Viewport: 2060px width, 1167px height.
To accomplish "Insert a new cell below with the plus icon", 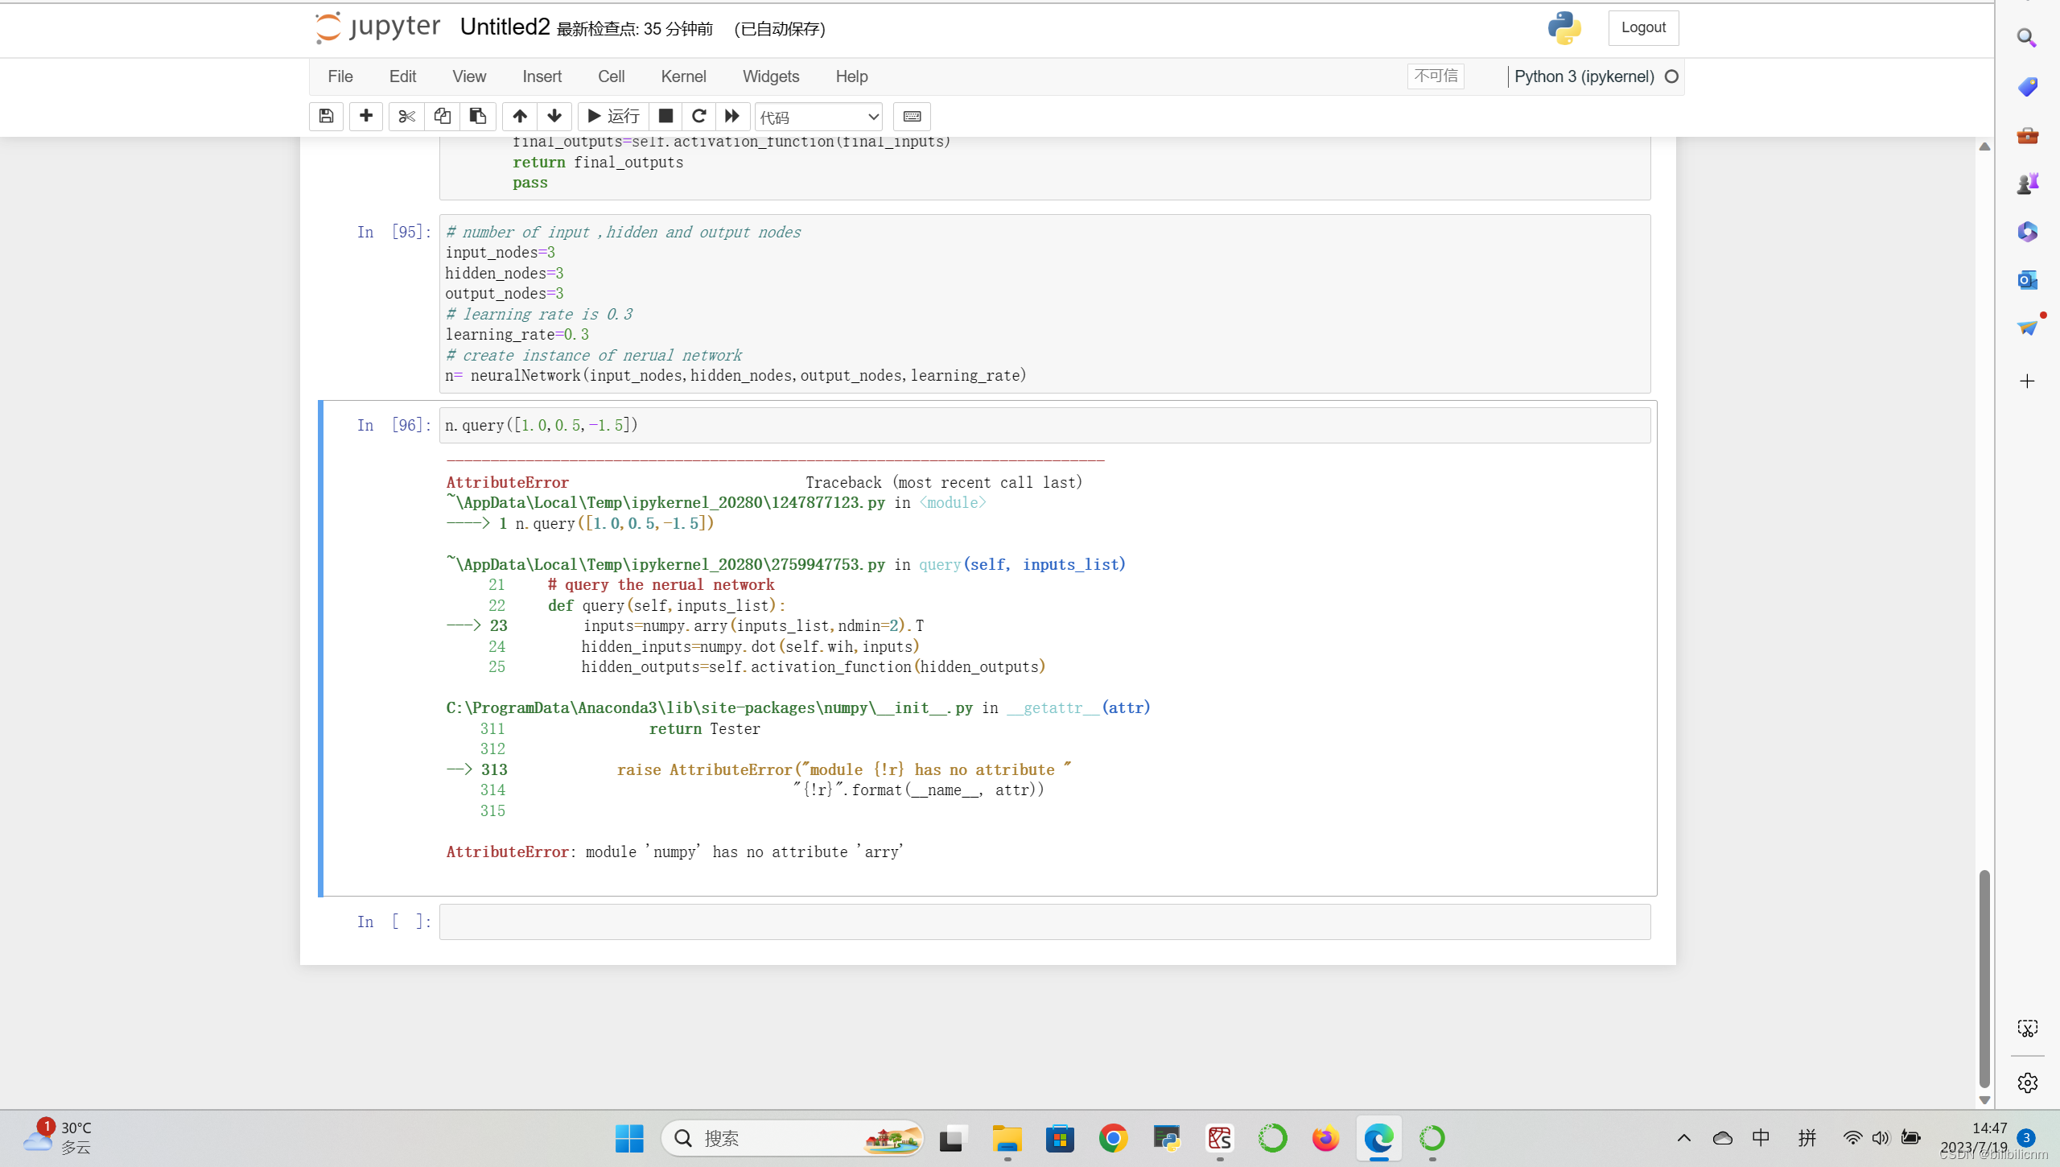I will (366, 117).
